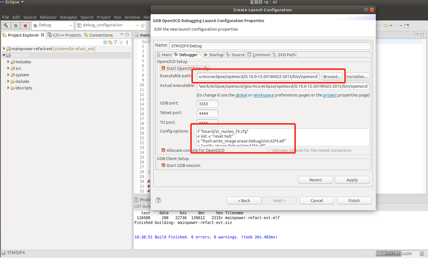Click the pin editor toolbar icon
The width and height of the screenshot is (428, 258).
(x=406, y=26)
